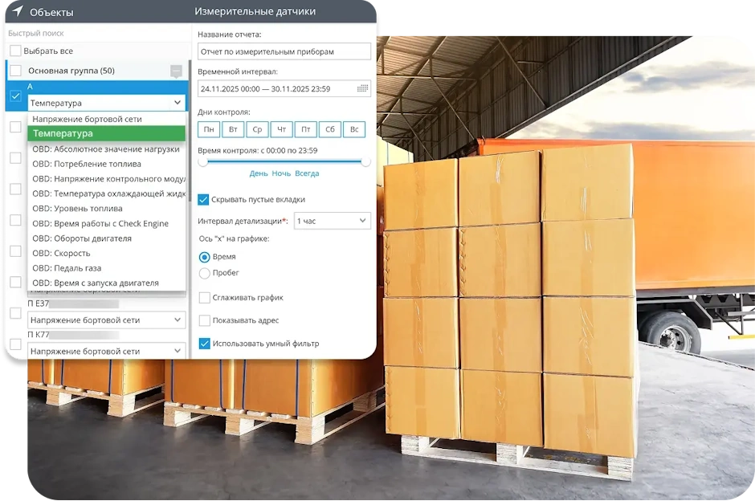The height and width of the screenshot is (501, 755).
Task: Select Напряжение бортовой сети in the open list
Action: 87,119
